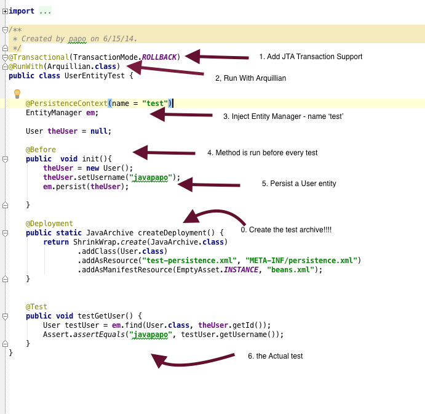This screenshot has height=414, width=425.
Task: Collapse the init() method body
Action: coord(5,159)
